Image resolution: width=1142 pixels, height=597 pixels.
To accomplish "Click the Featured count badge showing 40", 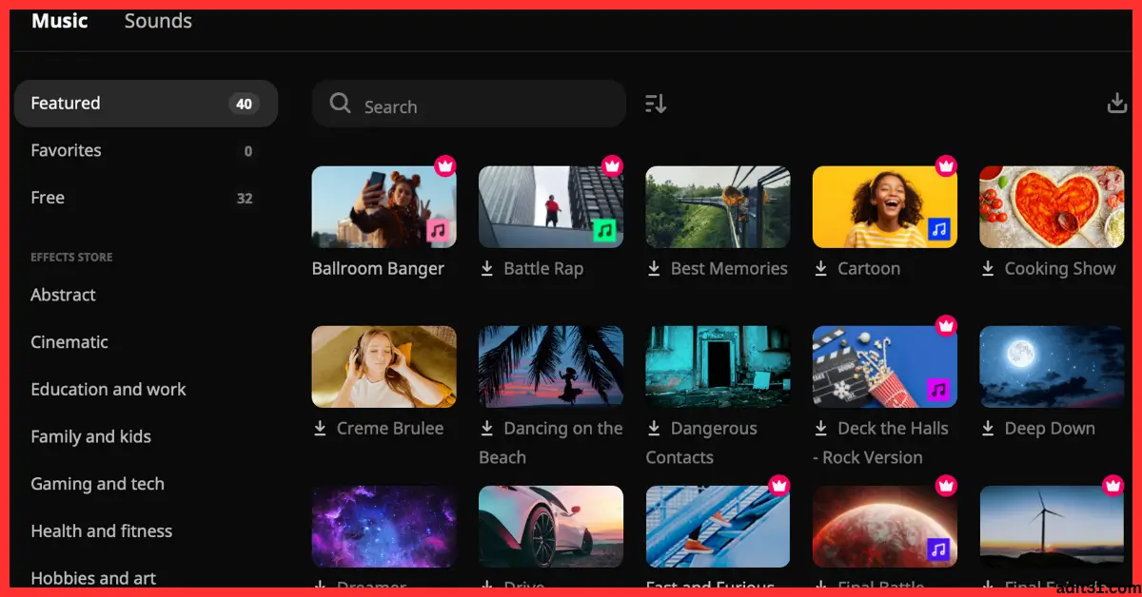I will [245, 104].
